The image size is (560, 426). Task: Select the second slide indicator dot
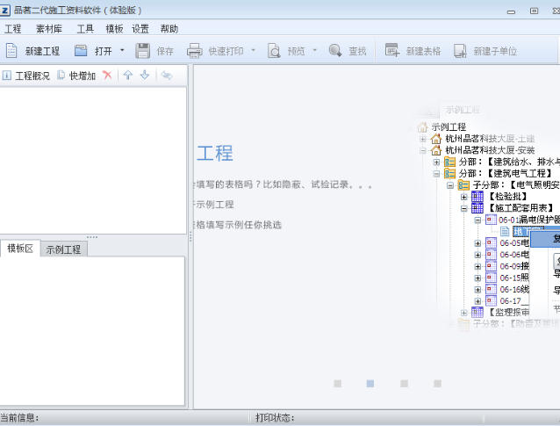[x=370, y=384]
